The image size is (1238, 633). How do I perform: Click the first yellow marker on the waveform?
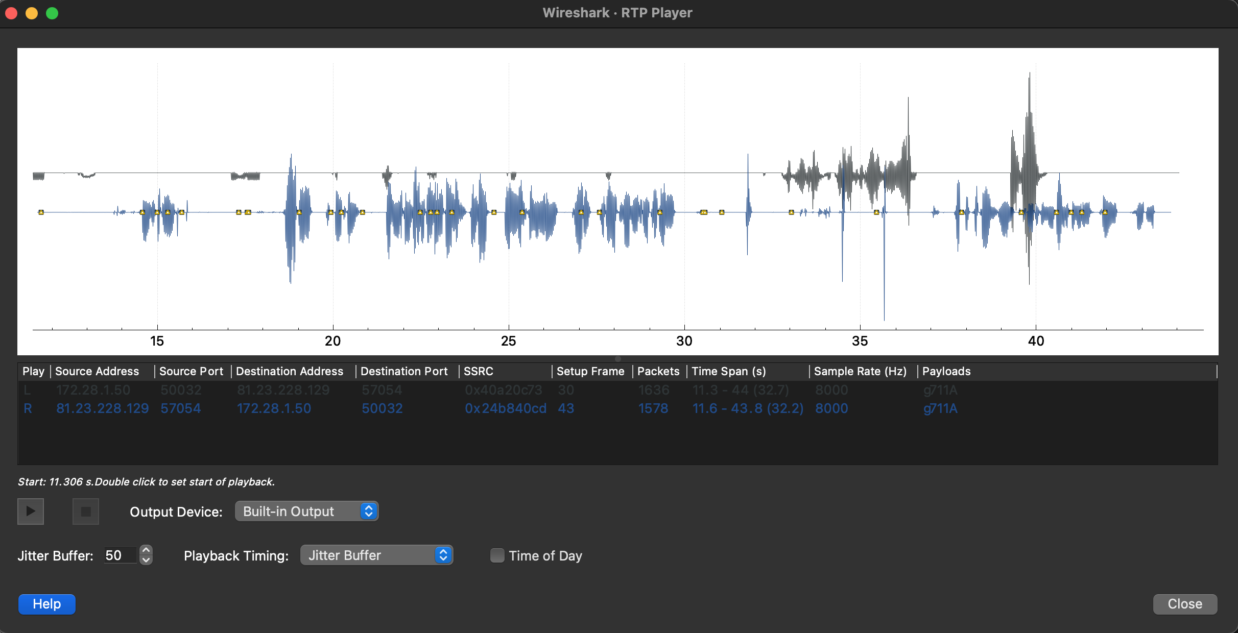click(x=41, y=212)
